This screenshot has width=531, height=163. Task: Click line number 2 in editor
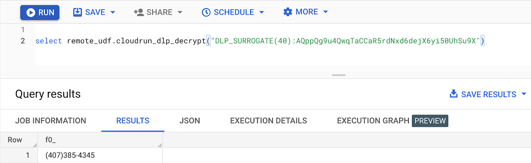(23, 42)
